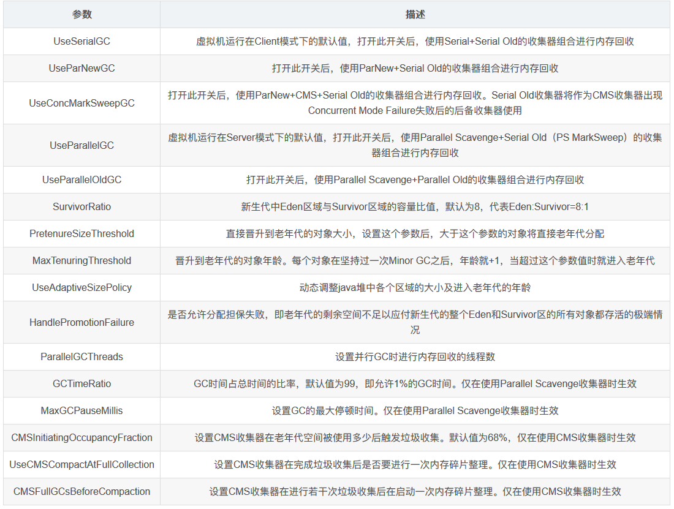
Task: Click the description 设置GC的最大停顿时间
Action: point(415,410)
